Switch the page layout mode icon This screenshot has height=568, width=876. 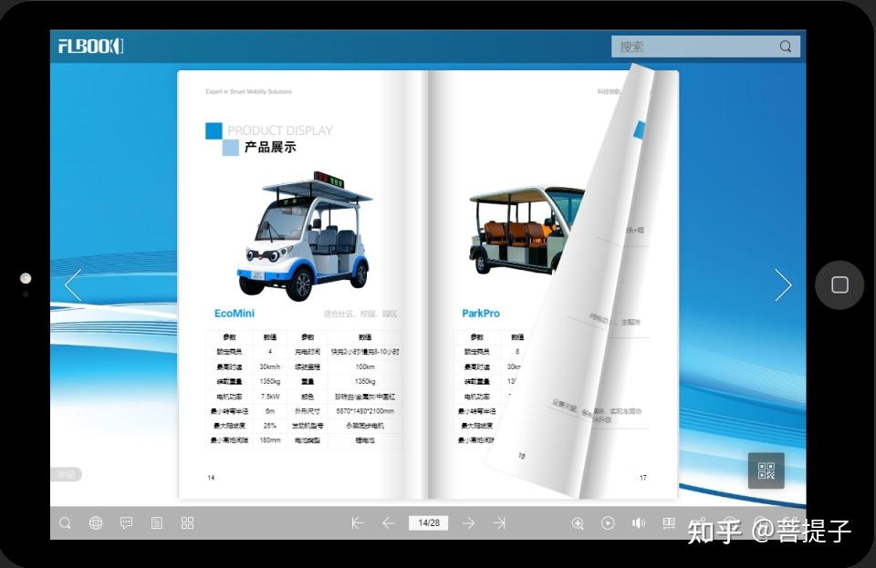coord(669,522)
